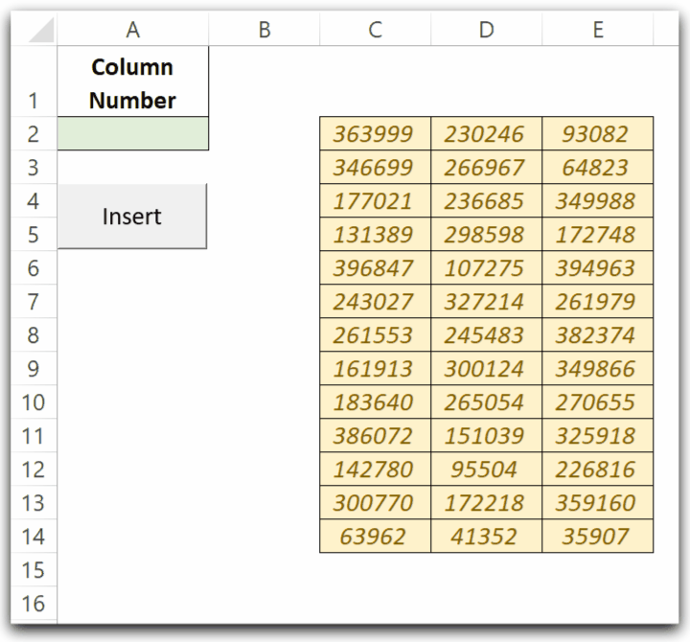Click cell containing 93082
This screenshot has height=642, width=690.
click(598, 133)
